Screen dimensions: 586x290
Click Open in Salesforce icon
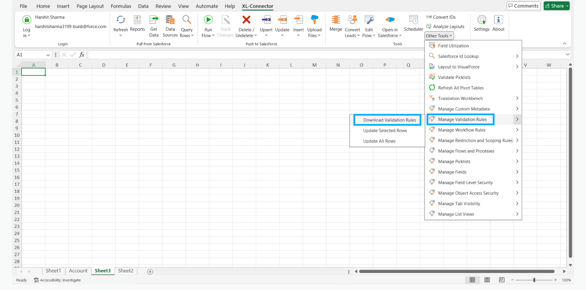pos(390,20)
